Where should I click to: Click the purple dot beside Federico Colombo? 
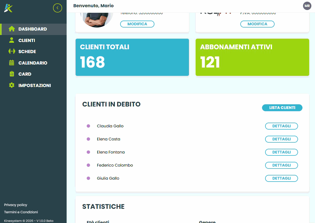88,165
